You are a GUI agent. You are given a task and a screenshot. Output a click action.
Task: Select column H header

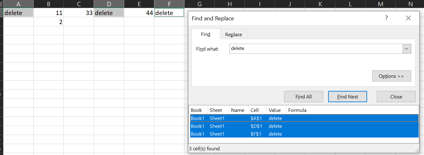tap(229, 4)
